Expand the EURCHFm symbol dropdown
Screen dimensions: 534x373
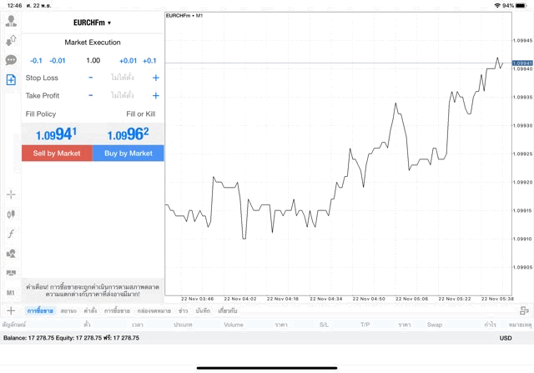(x=93, y=23)
